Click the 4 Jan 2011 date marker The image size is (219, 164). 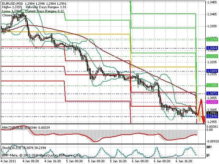pos(8,161)
